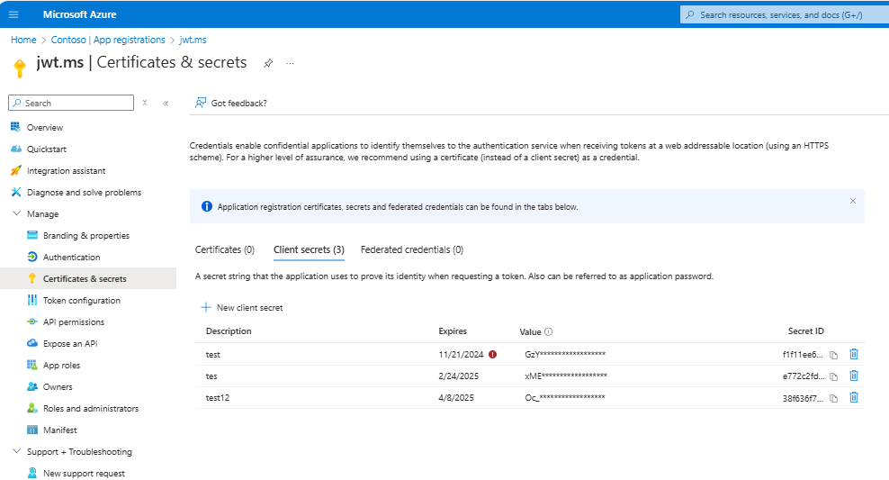The height and width of the screenshot is (480, 889).
Task: Click the global search resources box
Action: coord(785,14)
